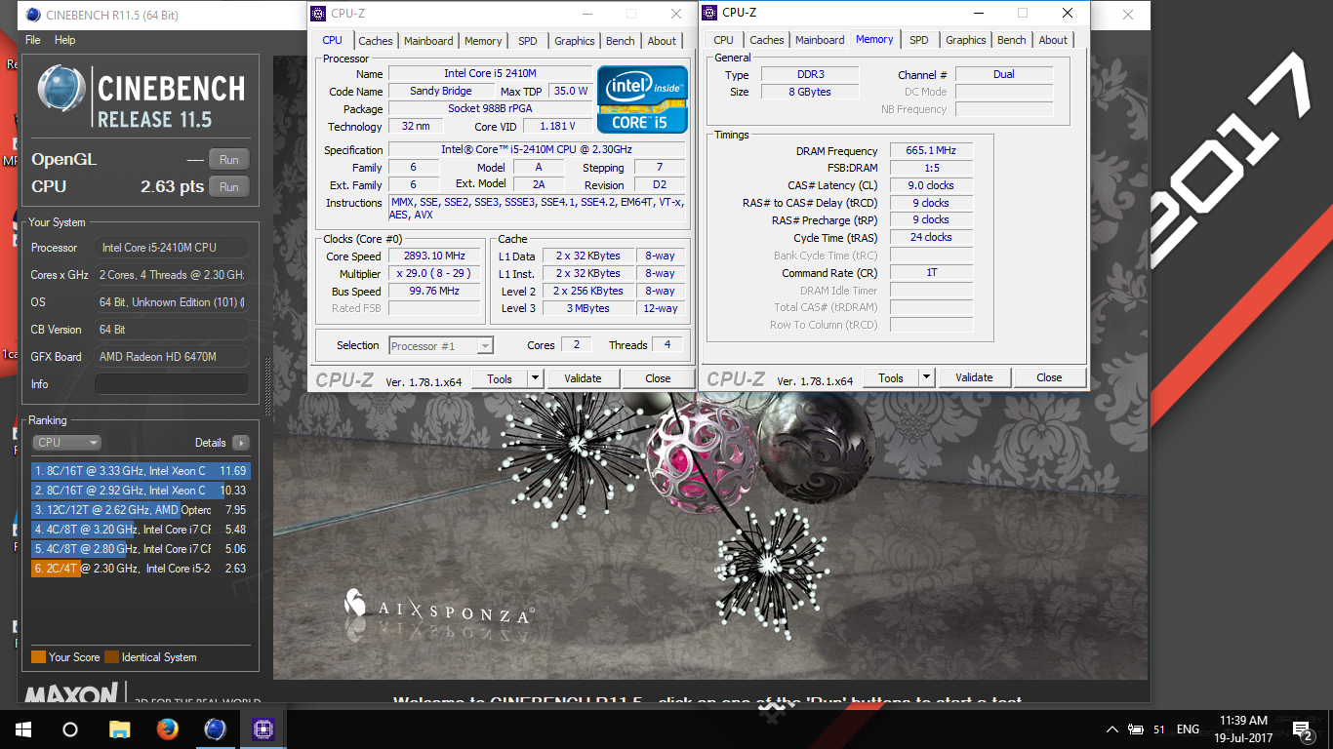Click the Core Speed value 2893.10 MHz
Viewport: 1333px width, 749px height.
click(x=434, y=256)
